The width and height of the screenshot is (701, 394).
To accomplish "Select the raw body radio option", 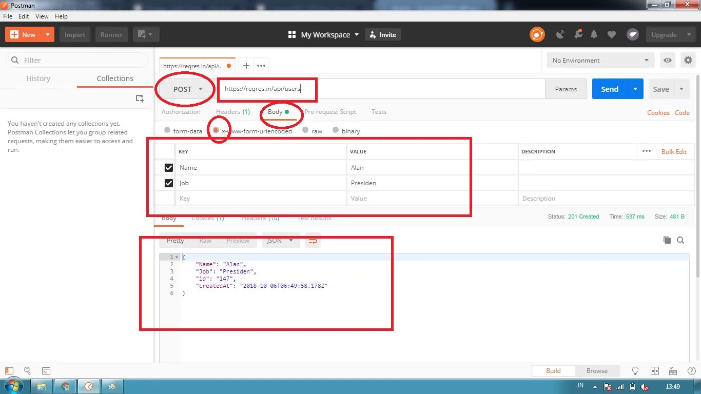I will coord(305,130).
